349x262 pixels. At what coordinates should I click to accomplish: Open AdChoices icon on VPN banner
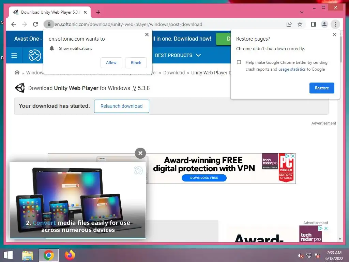click(x=288, y=156)
